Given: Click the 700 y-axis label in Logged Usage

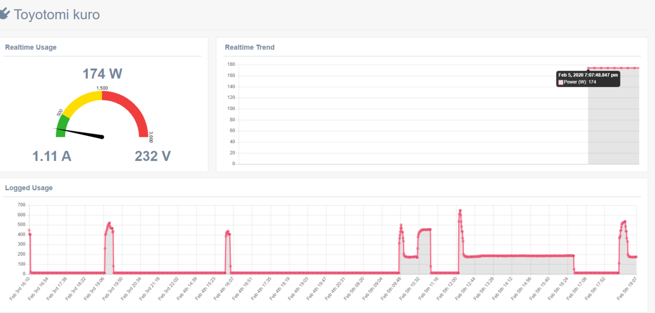Looking at the screenshot, I should tap(21, 205).
